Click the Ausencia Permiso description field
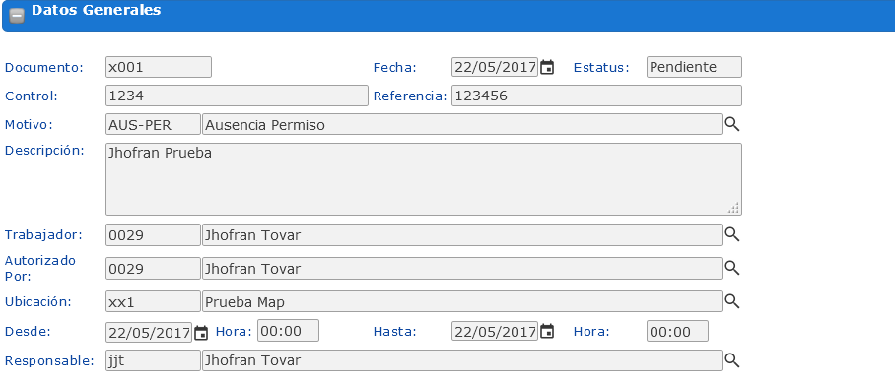 tap(461, 124)
